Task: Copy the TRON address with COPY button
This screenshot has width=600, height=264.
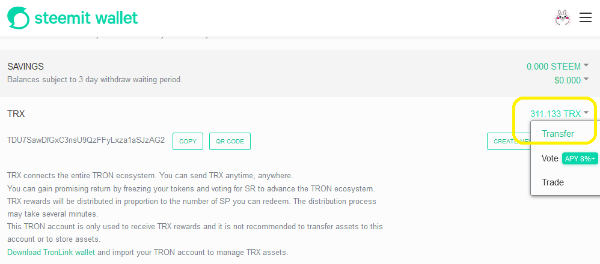Action: (188, 142)
